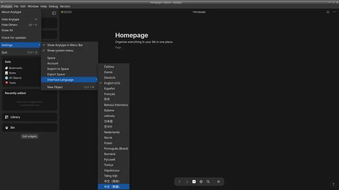Image resolution: width=339 pixels, height=190 pixels.
Task: Switch language to Türkçe
Action: [114, 165]
